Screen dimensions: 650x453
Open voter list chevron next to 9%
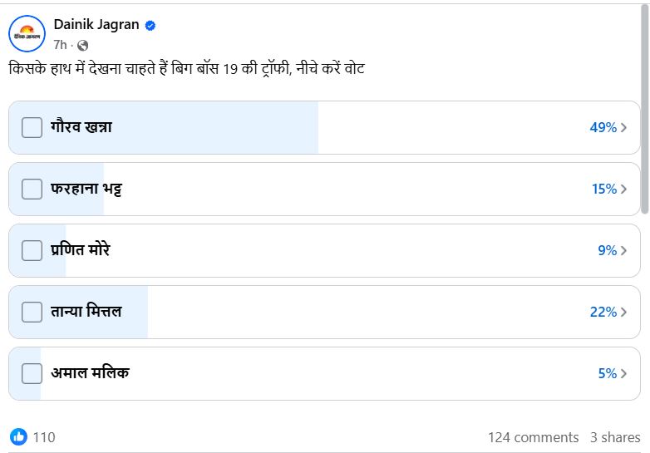point(624,251)
